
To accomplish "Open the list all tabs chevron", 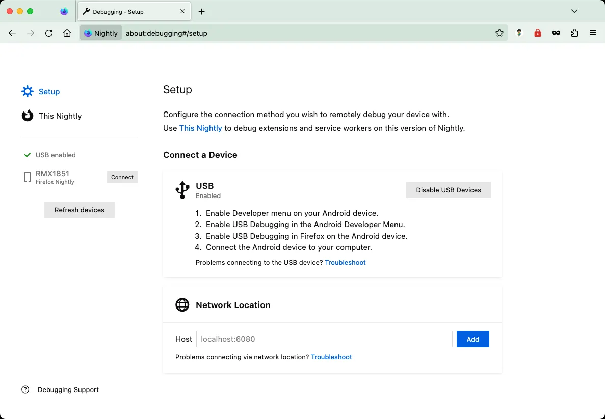I will click(x=574, y=11).
